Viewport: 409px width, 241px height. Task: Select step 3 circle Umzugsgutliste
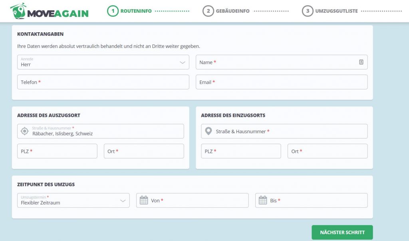click(308, 11)
